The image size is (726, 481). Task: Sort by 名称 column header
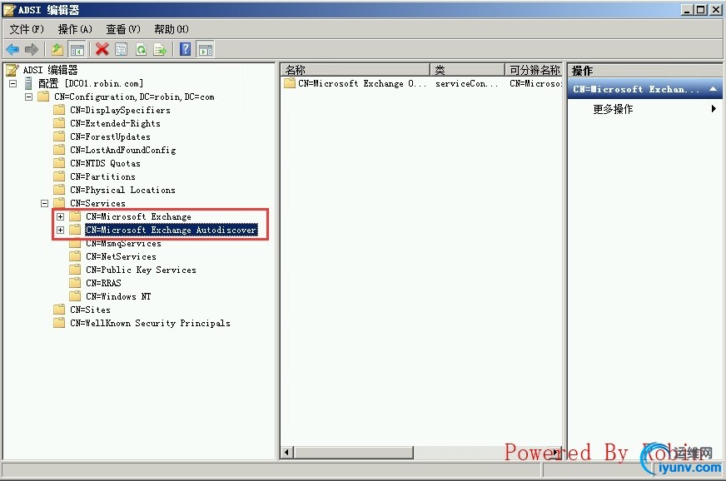click(x=356, y=70)
